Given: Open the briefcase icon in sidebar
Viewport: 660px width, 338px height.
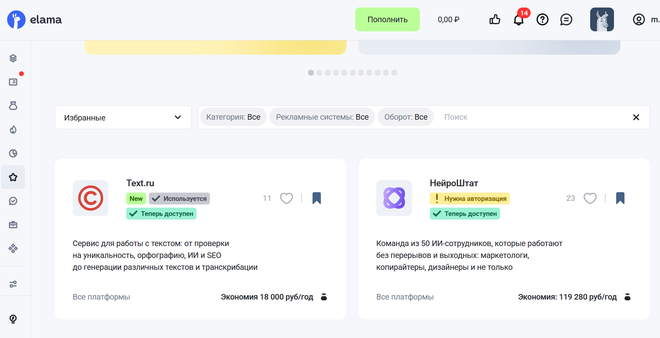Looking at the screenshot, I should tap(13, 225).
